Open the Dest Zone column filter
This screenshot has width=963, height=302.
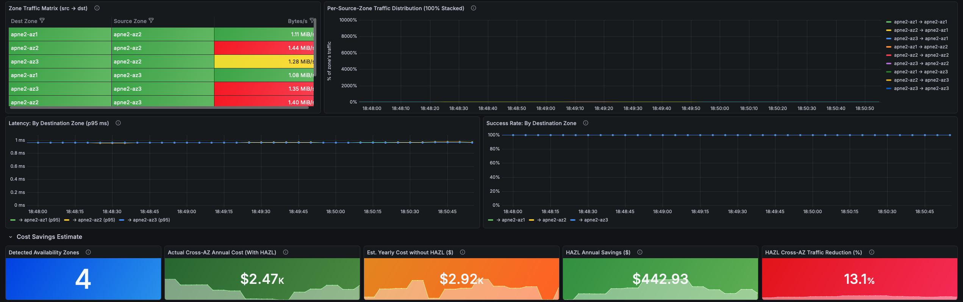[x=42, y=21]
